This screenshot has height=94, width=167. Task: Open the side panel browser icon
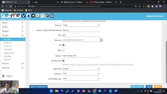pyautogui.click(x=156, y=6)
